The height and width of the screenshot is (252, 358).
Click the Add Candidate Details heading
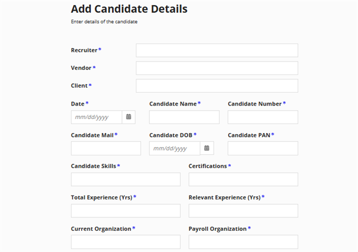129,9
